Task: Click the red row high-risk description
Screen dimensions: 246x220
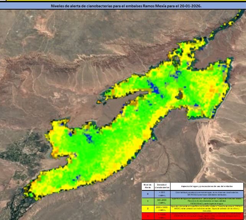Action: pos(206,217)
